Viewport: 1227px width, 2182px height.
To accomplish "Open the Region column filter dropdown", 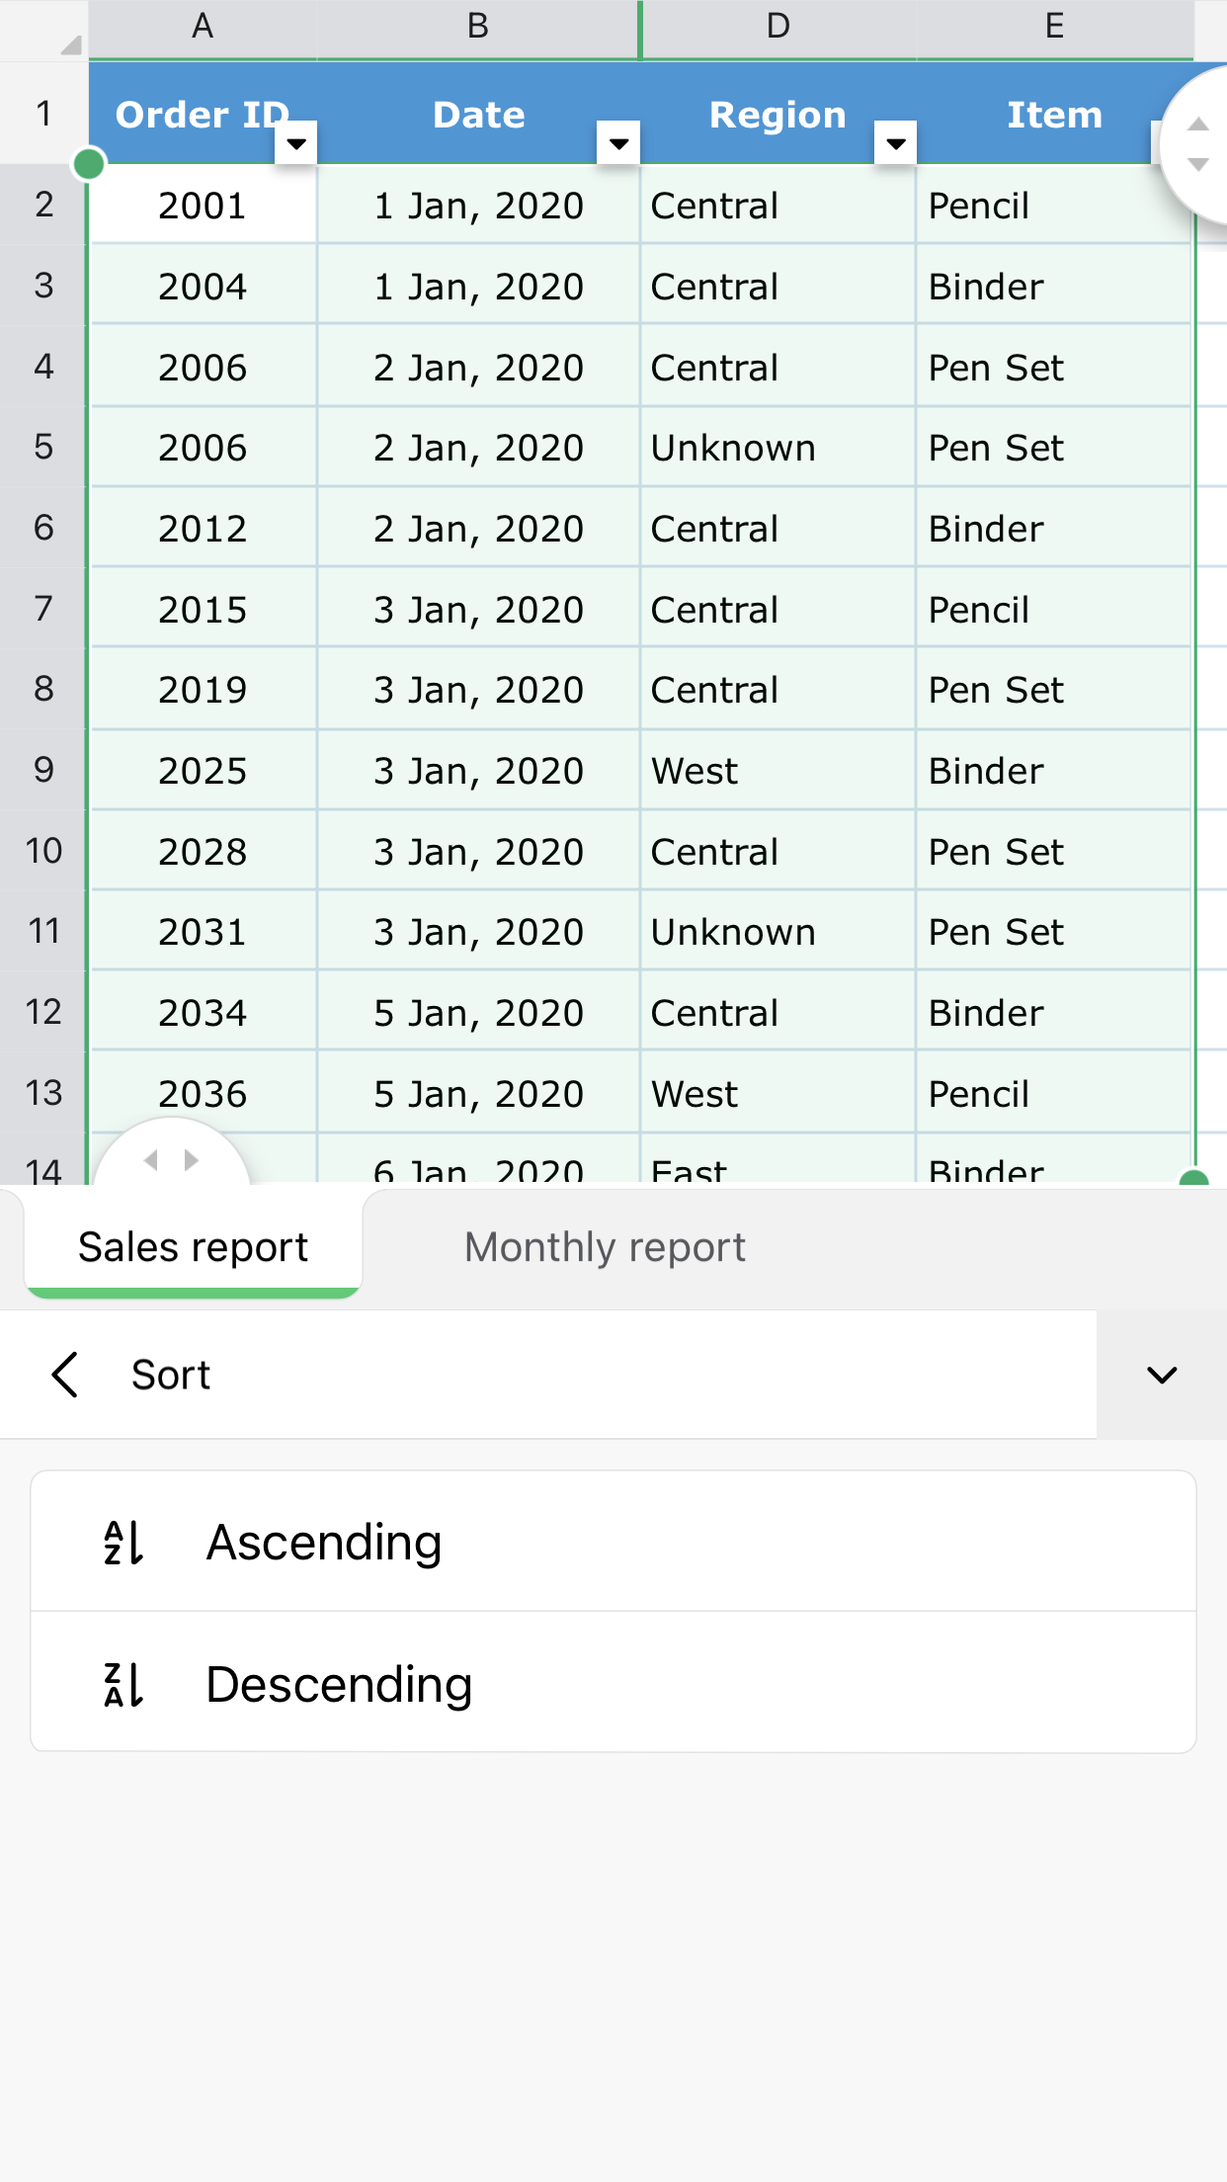I will [896, 143].
